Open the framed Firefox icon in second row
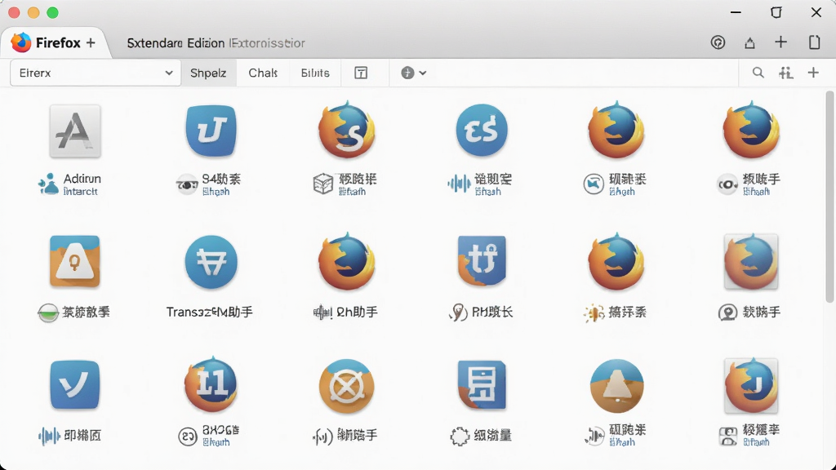The height and width of the screenshot is (470, 836). coord(751,262)
